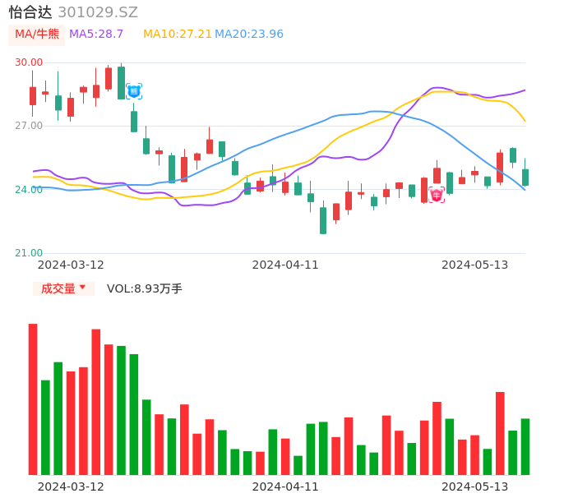
Task: Toggle the MA5 purple line legend
Action: point(96,35)
